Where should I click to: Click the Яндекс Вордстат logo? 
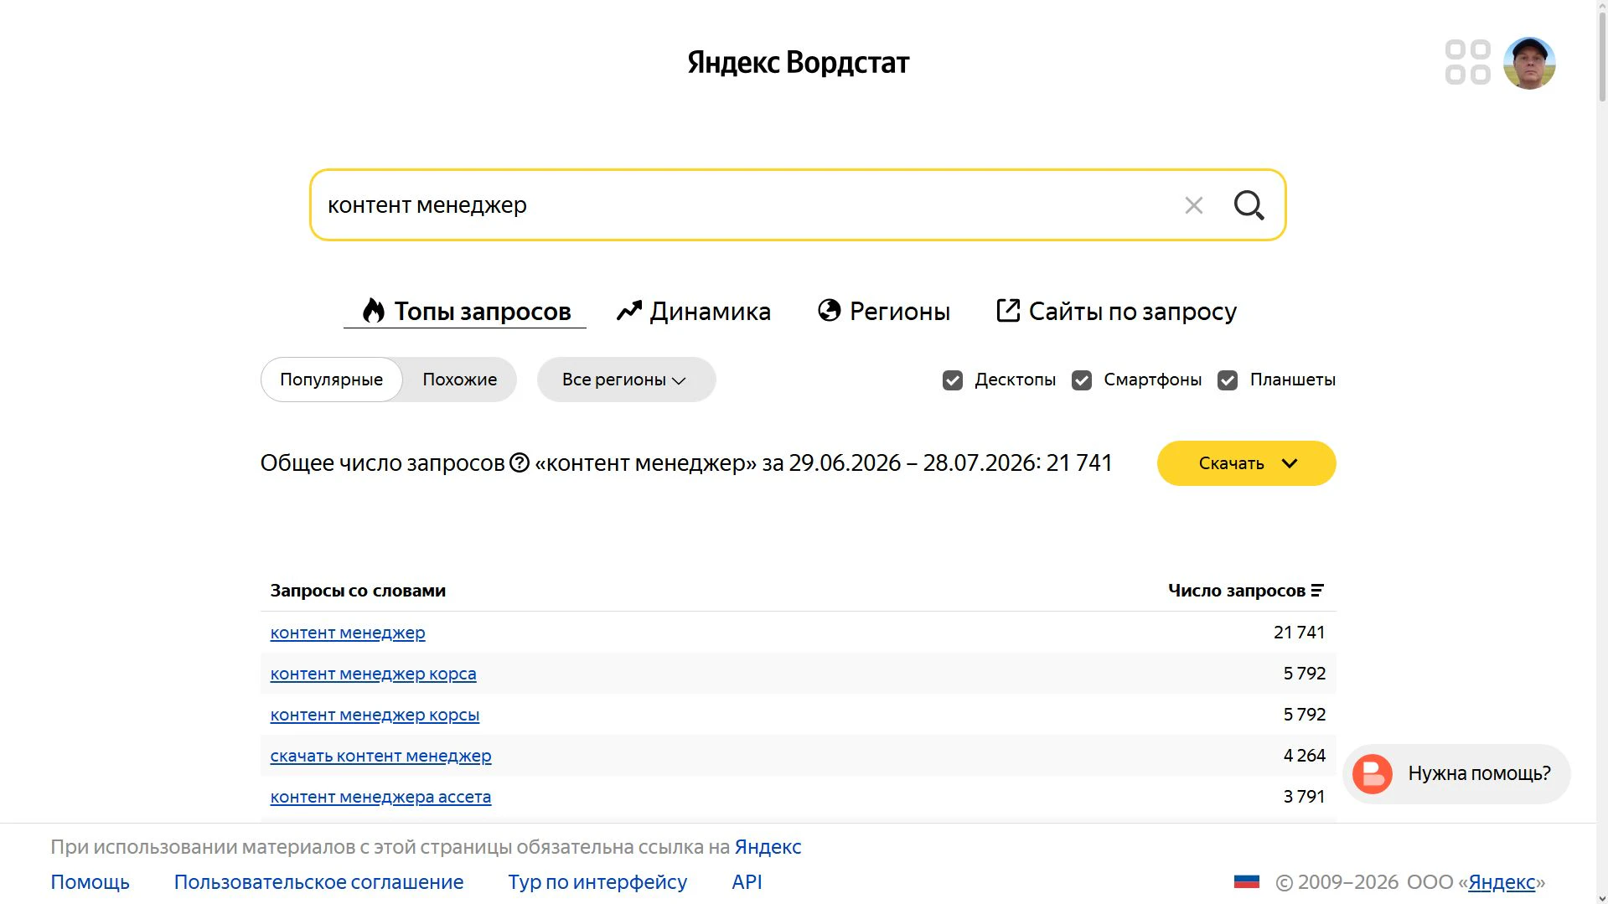[798, 63]
